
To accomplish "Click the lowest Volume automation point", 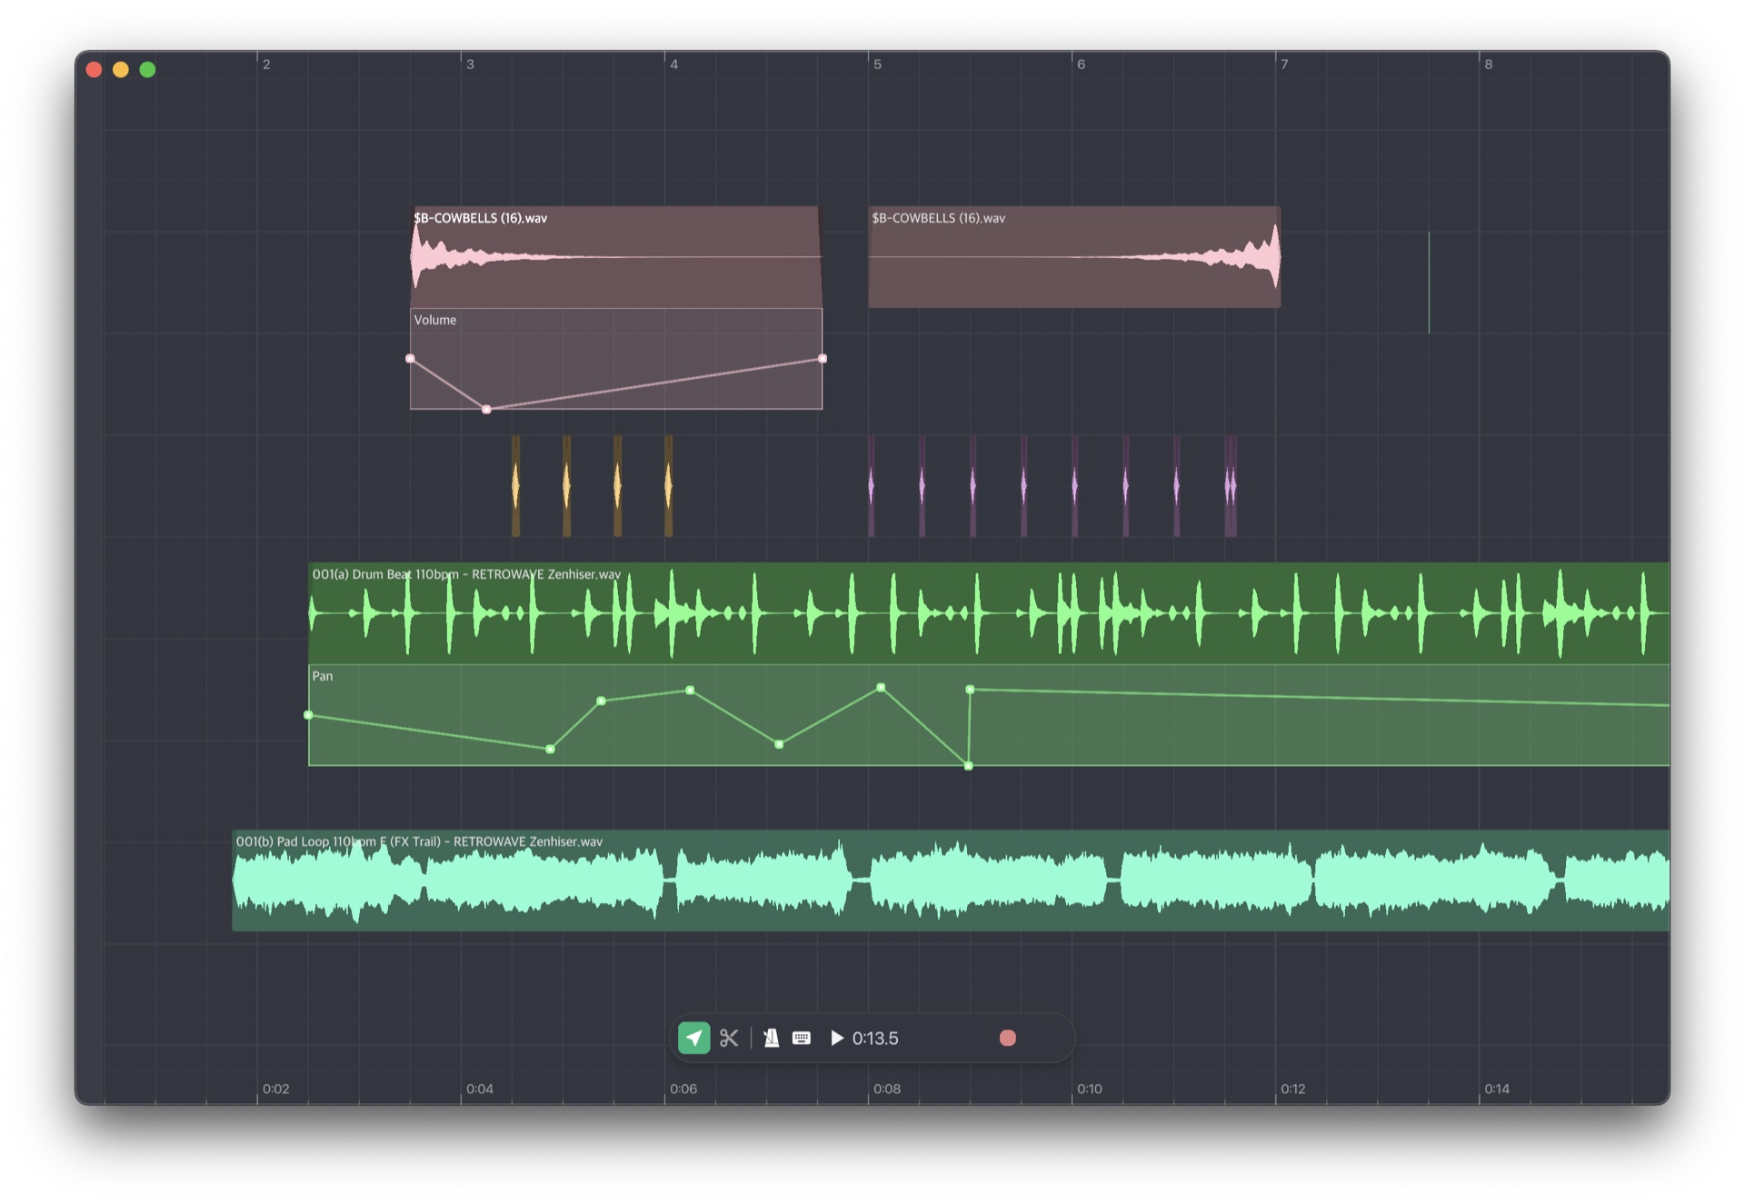I will [x=486, y=410].
